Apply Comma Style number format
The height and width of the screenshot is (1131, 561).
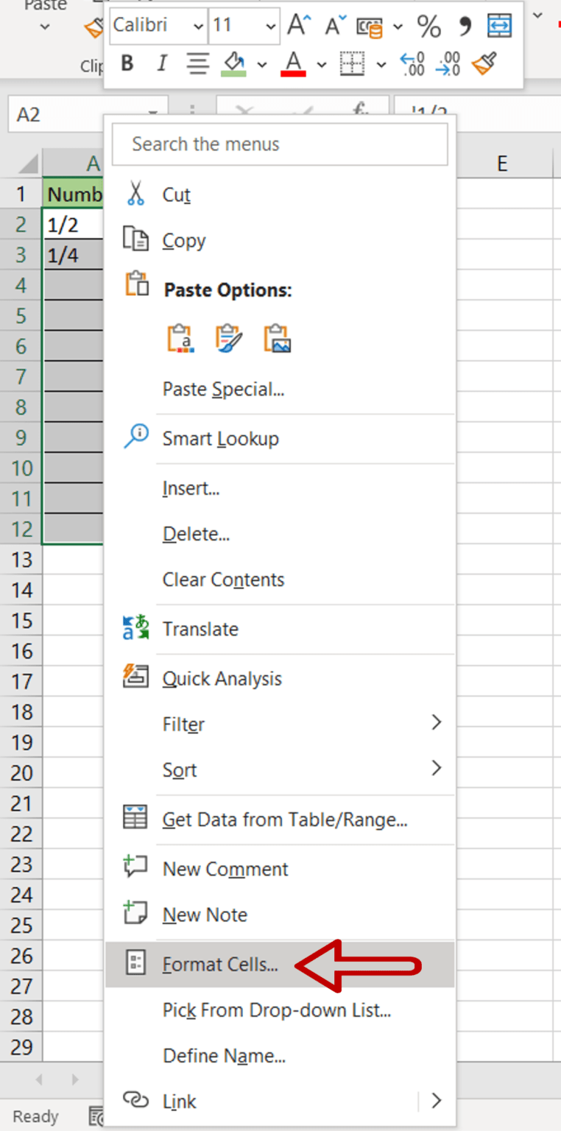(x=463, y=25)
